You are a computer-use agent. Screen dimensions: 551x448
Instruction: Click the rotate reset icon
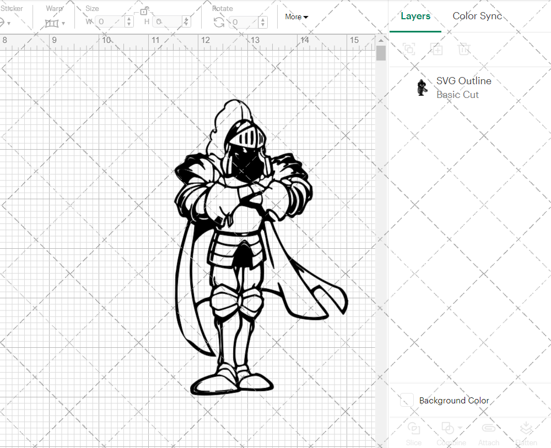(219, 23)
